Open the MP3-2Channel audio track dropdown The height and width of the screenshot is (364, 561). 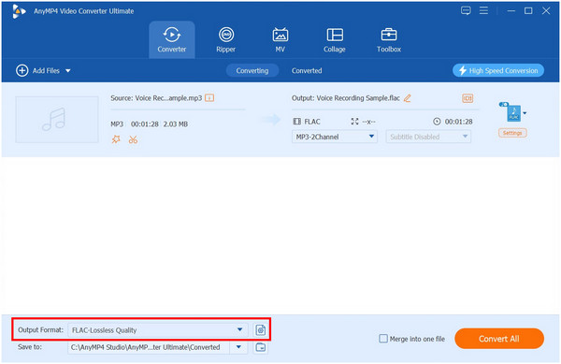pos(335,137)
